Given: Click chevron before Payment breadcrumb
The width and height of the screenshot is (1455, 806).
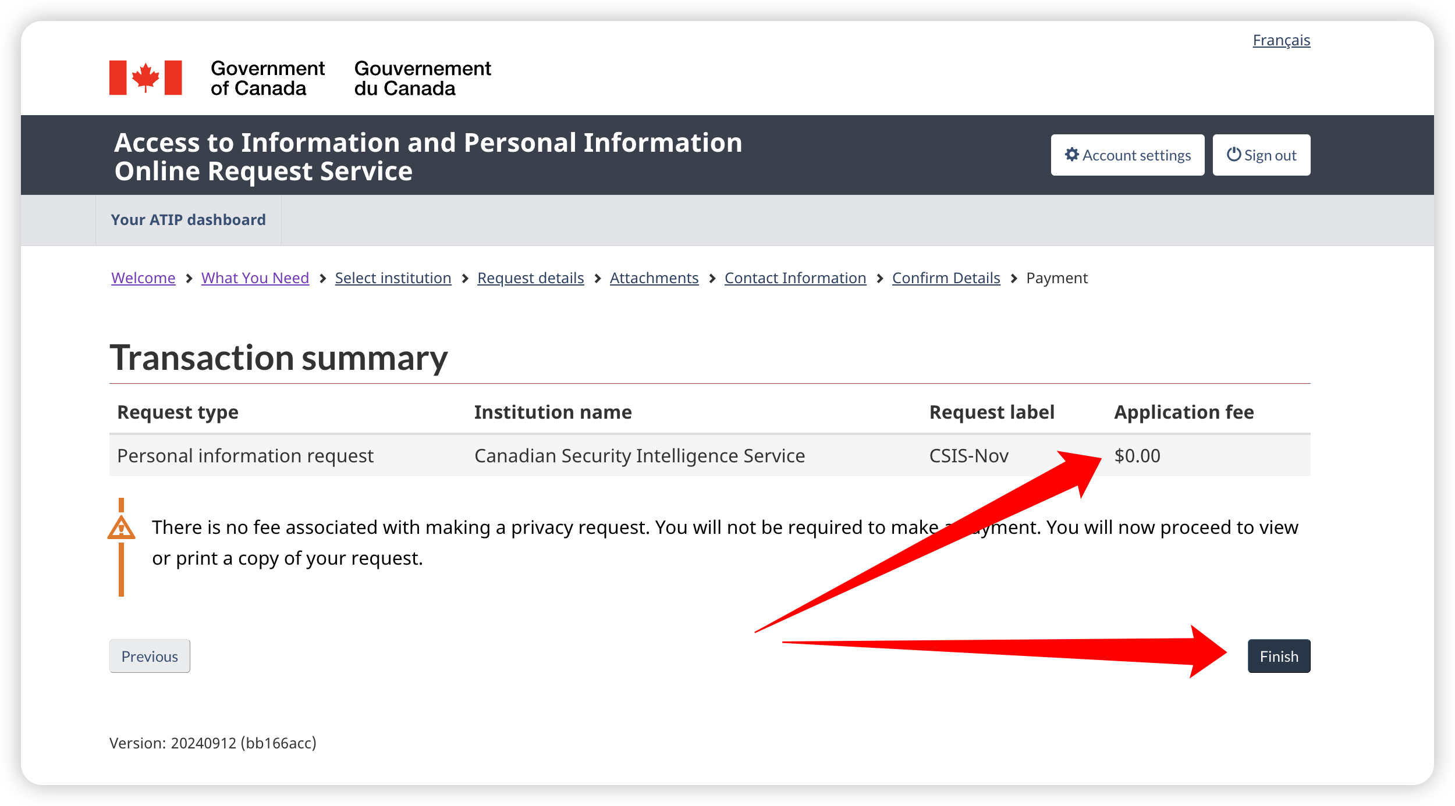Looking at the screenshot, I should point(1014,279).
